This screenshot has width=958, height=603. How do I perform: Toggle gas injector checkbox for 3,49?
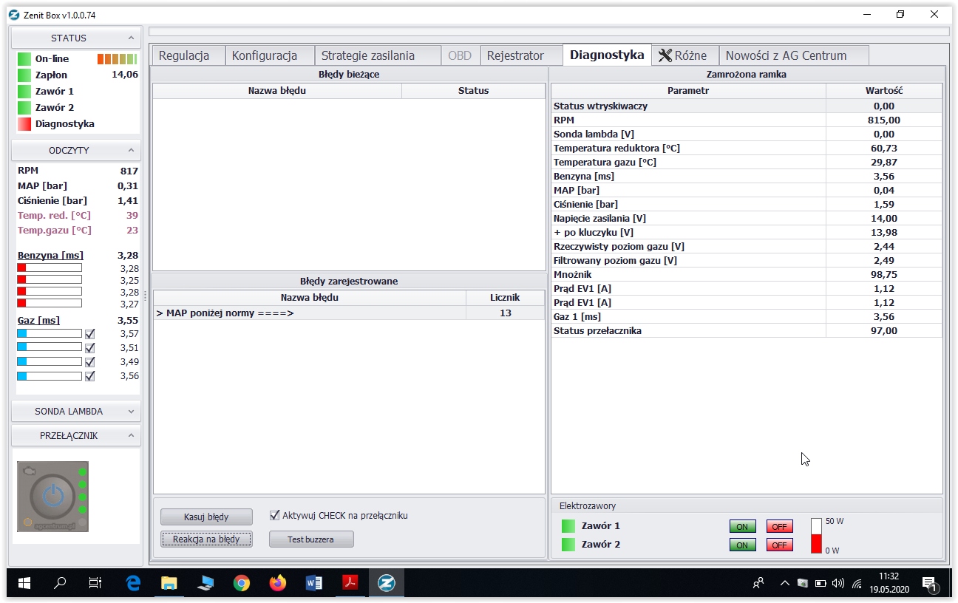pyautogui.click(x=90, y=362)
